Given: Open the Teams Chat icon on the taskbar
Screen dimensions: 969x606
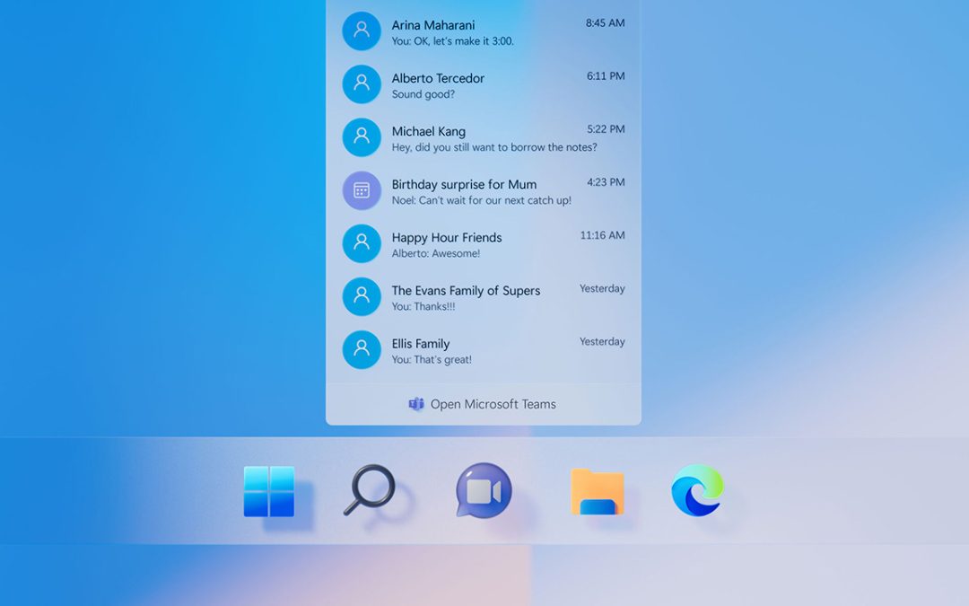Looking at the screenshot, I should tap(484, 492).
